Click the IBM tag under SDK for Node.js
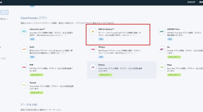This screenshot has width=203, height=112. [x=101, y=39]
